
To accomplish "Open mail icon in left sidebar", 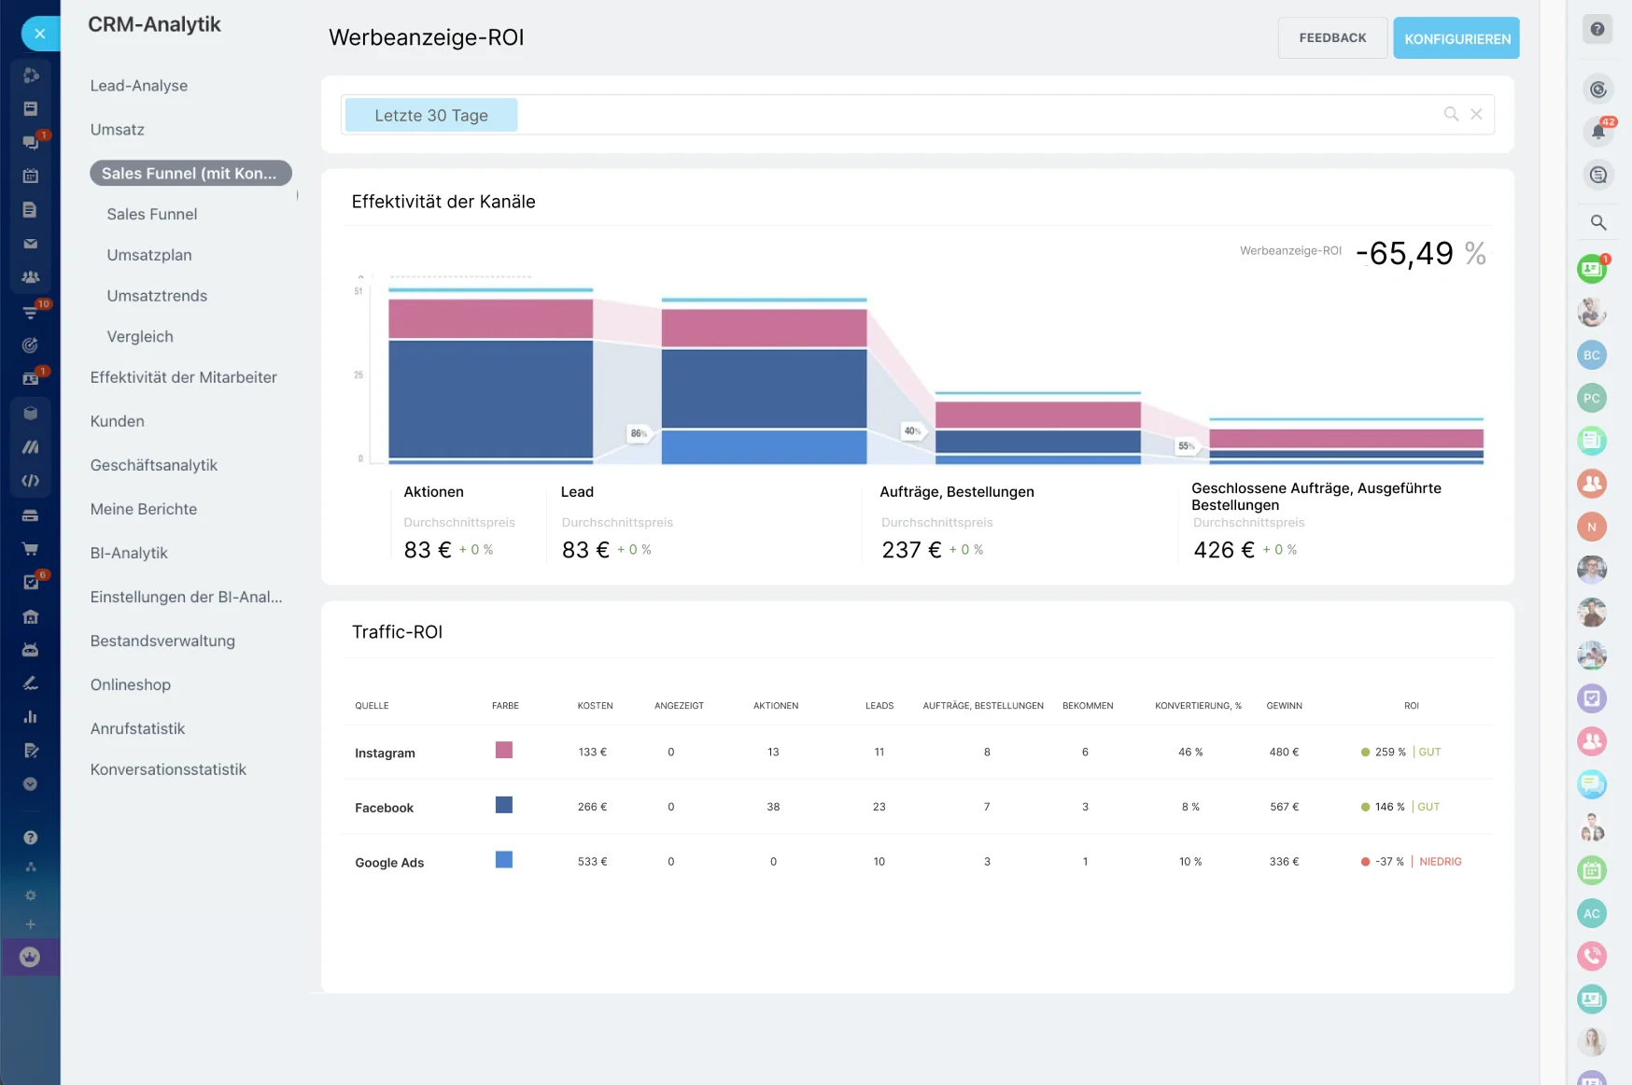I will [x=30, y=244].
